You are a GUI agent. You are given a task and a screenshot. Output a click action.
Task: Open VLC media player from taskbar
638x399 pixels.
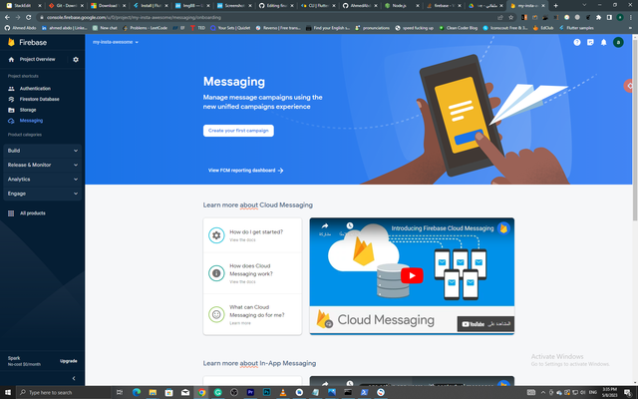coord(283,392)
